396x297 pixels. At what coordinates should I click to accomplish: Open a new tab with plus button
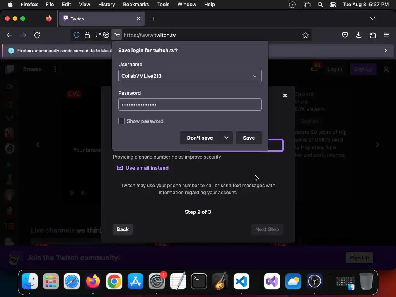153,19
